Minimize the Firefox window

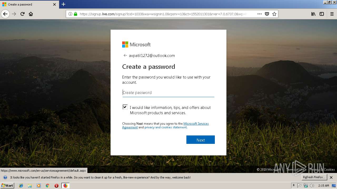point(325,2)
